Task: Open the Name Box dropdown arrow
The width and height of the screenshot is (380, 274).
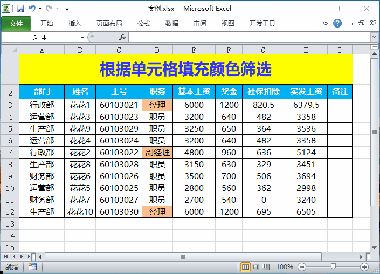Action: point(82,37)
